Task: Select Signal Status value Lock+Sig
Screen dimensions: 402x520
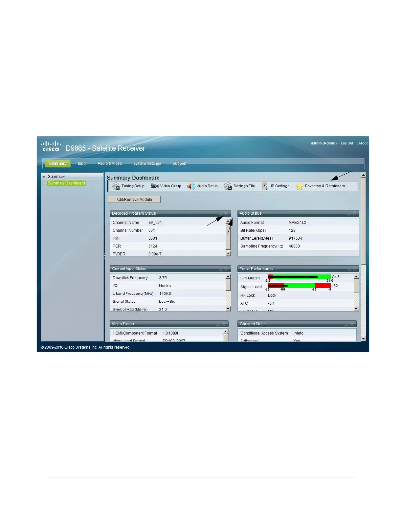Action: coord(167,301)
